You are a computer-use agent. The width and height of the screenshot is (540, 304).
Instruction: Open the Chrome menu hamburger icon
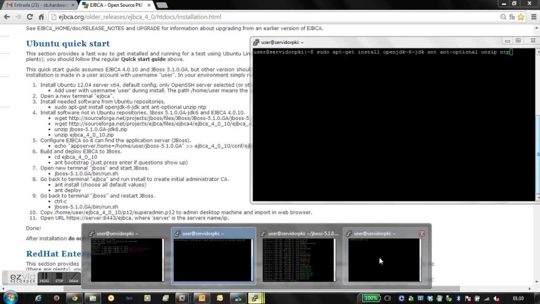[x=533, y=17]
